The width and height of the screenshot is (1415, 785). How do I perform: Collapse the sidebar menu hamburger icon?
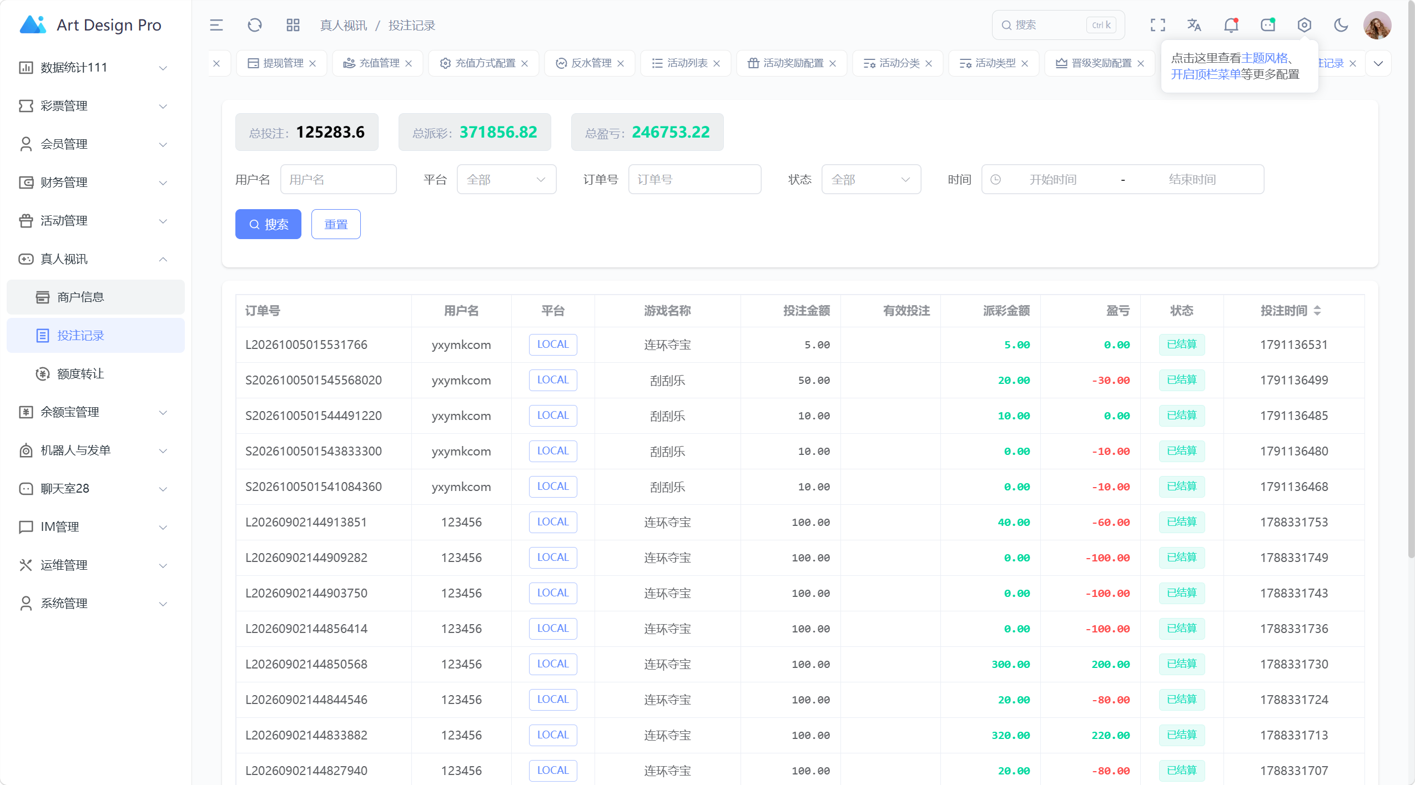coord(216,25)
